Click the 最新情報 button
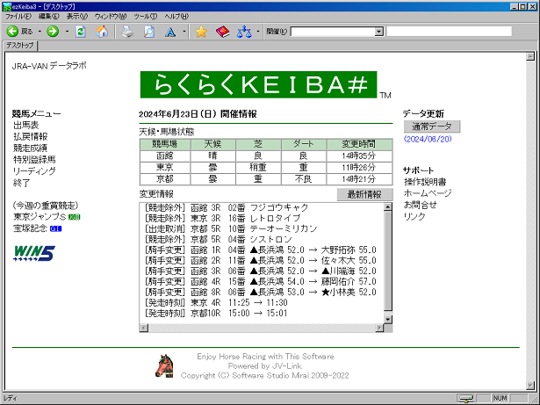The image size is (540, 405). click(364, 194)
